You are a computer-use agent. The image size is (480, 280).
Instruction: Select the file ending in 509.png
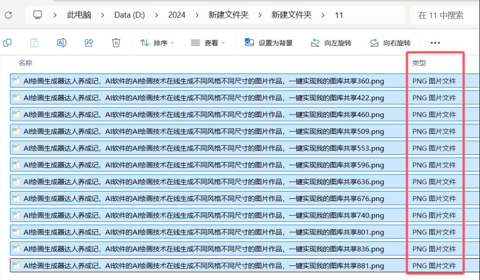click(x=244, y=131)
